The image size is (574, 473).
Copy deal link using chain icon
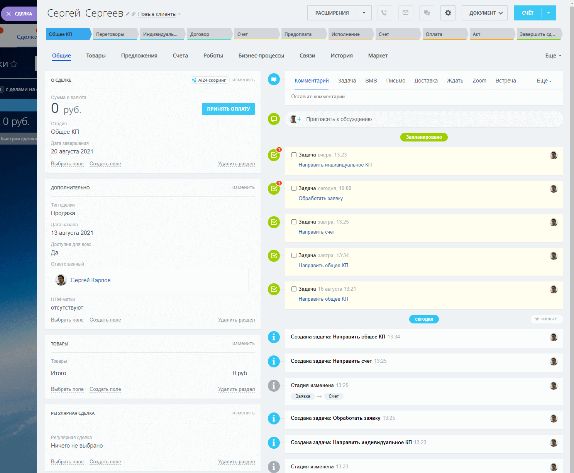tap(134, 14)
